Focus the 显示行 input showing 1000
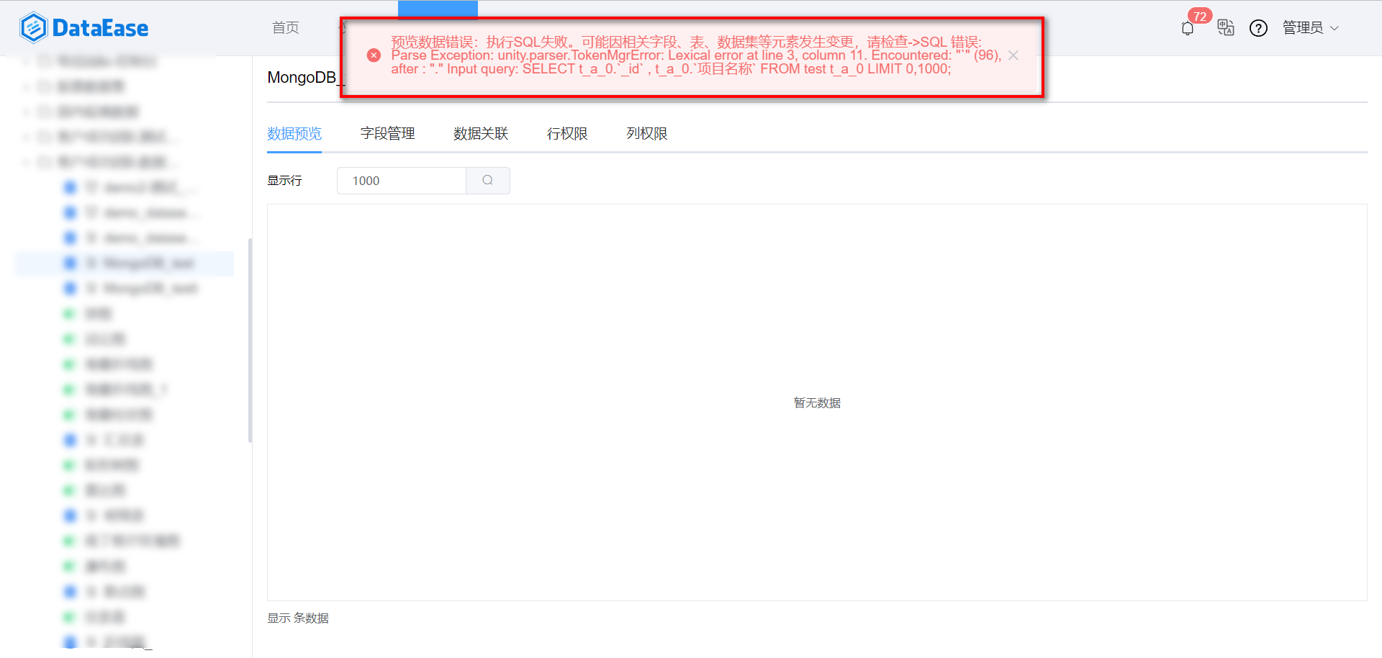The height and width of the screenshot is (658, 1382). 402,181
